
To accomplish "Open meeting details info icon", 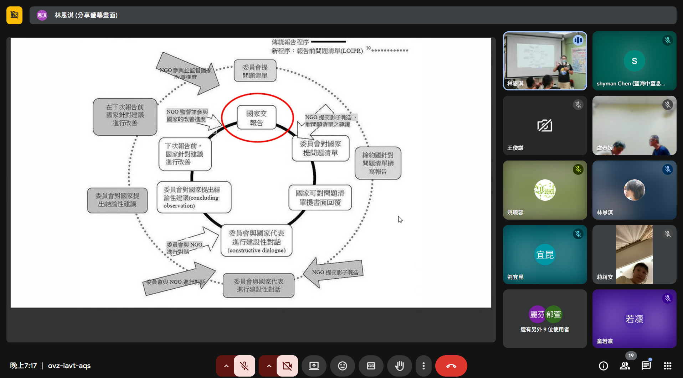I will coord(603,366).
